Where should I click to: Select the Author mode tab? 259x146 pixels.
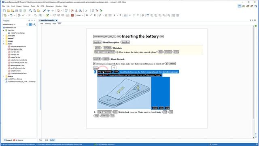52,140
